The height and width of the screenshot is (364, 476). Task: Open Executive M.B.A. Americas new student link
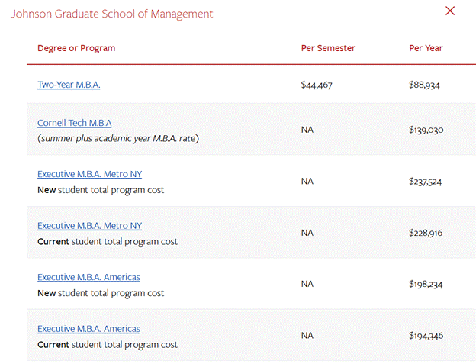[88, 277]
